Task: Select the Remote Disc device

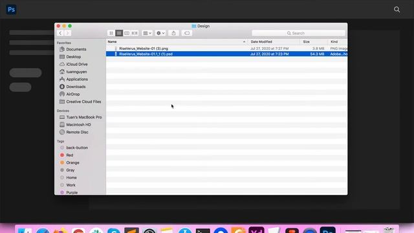Action: coord(77,132)
